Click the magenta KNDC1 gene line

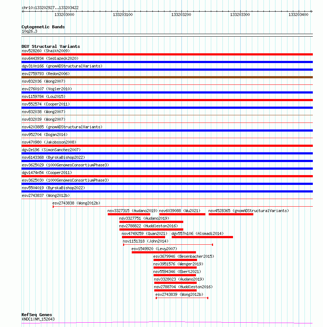(x=167, y=322)
